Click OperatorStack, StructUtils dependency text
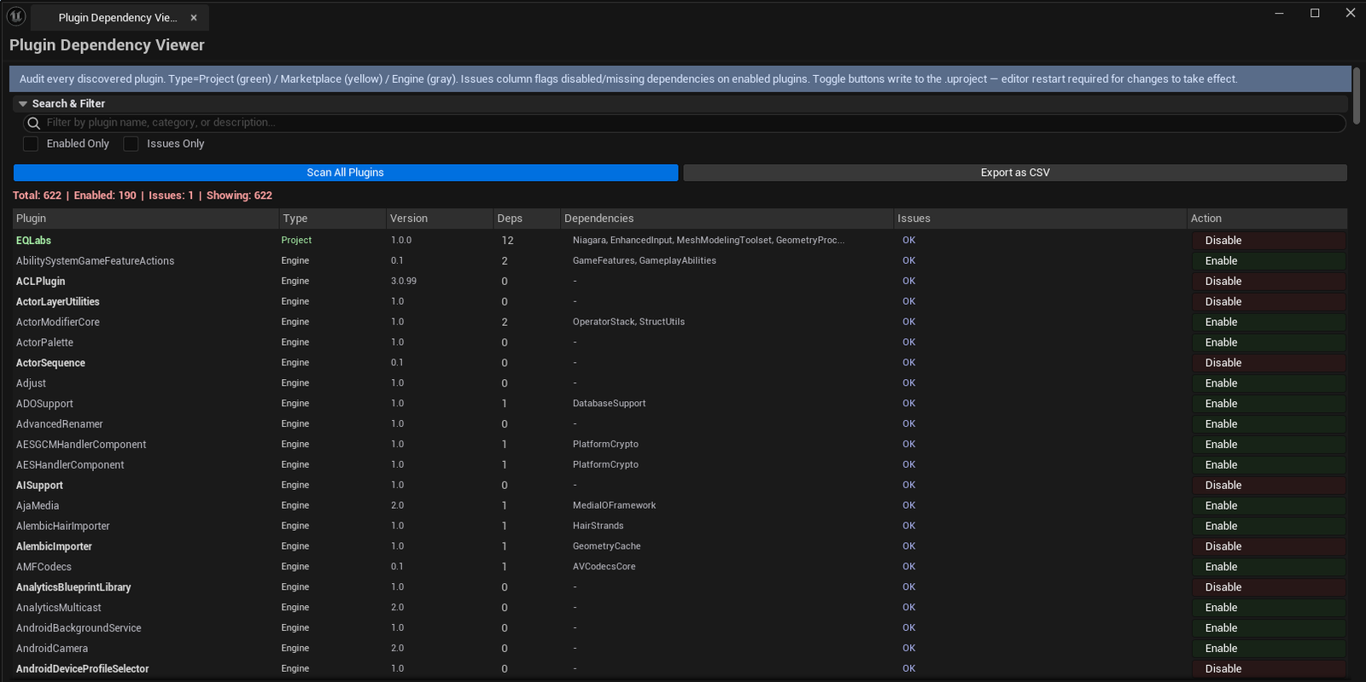Viewport: 1366px width, 682px height. pyautogui.click(x=628, y=323)
